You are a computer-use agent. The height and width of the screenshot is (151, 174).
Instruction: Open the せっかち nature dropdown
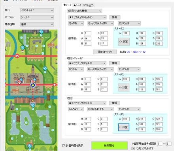coord(76,24)
